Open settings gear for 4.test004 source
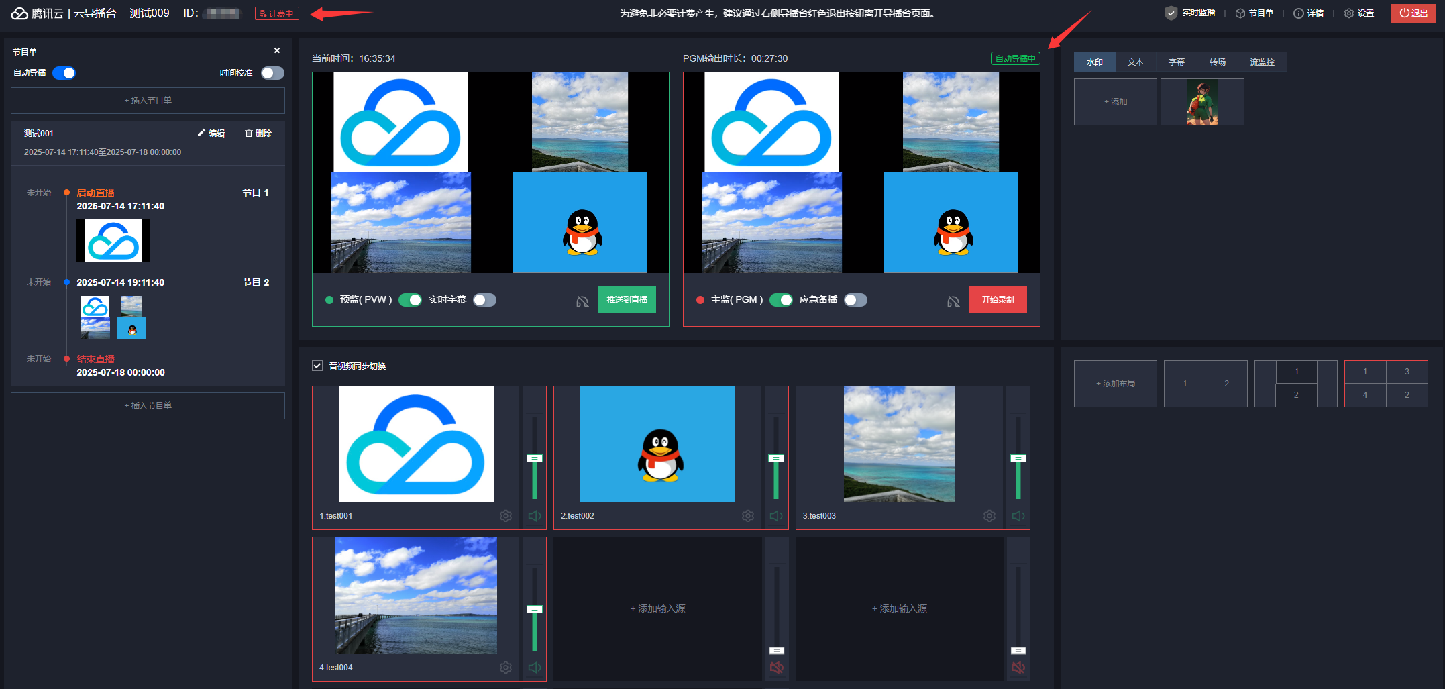This screenshot has width=1445, height=689. point(506,668)
